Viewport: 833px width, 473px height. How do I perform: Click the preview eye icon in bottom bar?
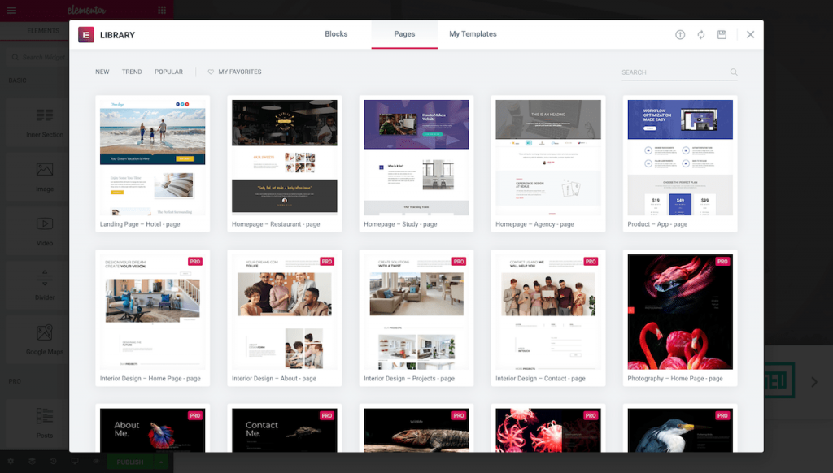coord(96,462)
